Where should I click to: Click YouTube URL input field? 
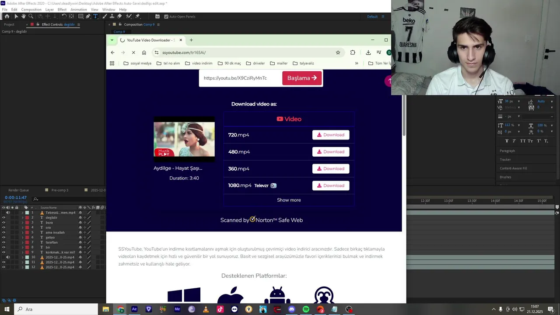tap(240, 78)
